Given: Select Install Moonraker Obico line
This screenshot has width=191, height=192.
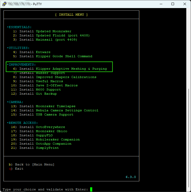Looking at the screenshot, I should pyautogui.click(x=39, y=131).
